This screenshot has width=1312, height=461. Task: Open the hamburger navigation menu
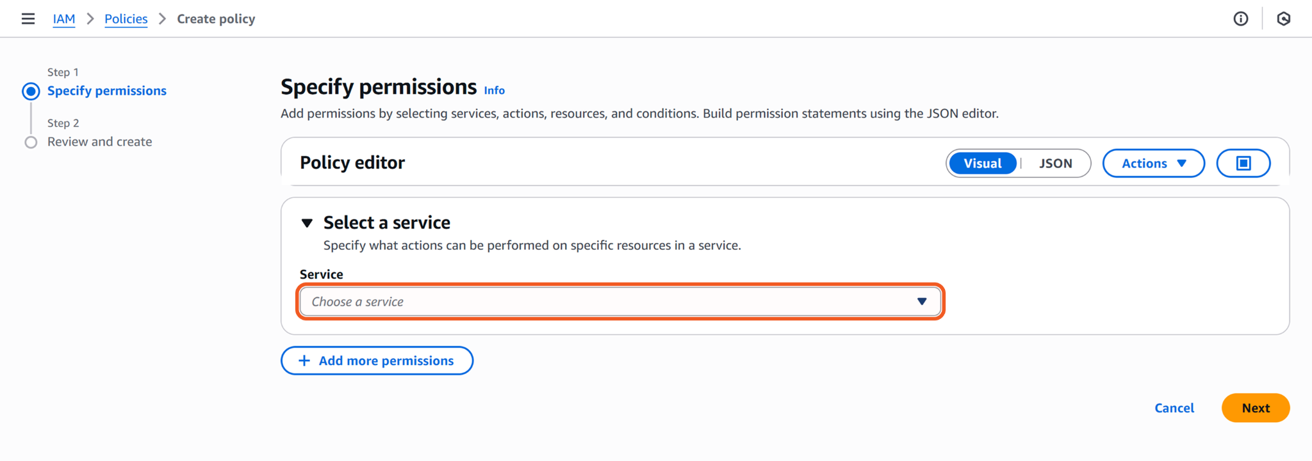(28, 19)
